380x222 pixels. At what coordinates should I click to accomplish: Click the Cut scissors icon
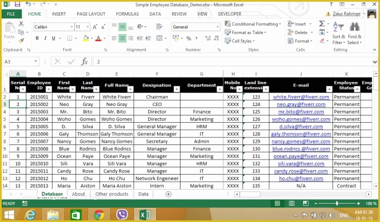pyautogui.click(x=21, y=23)
